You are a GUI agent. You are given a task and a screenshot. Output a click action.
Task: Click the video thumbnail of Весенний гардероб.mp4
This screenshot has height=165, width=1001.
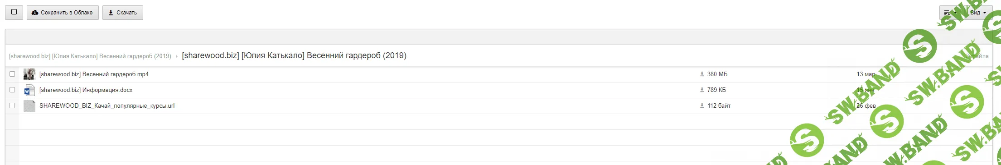click(29, 74)
